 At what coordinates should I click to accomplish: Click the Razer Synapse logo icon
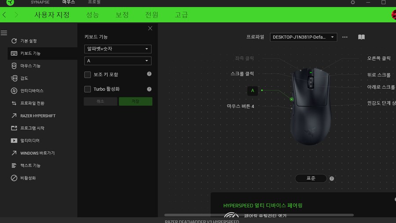[x=10, y=3]
